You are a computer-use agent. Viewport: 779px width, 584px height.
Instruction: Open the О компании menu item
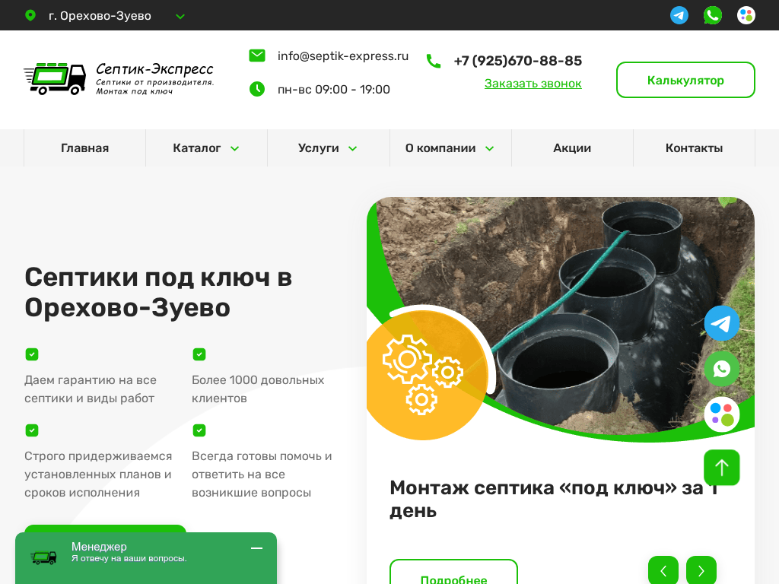click(x=440, y=148)
